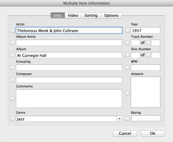
Task: Confirm changes with the OK button
Action: tap(153, 134)
